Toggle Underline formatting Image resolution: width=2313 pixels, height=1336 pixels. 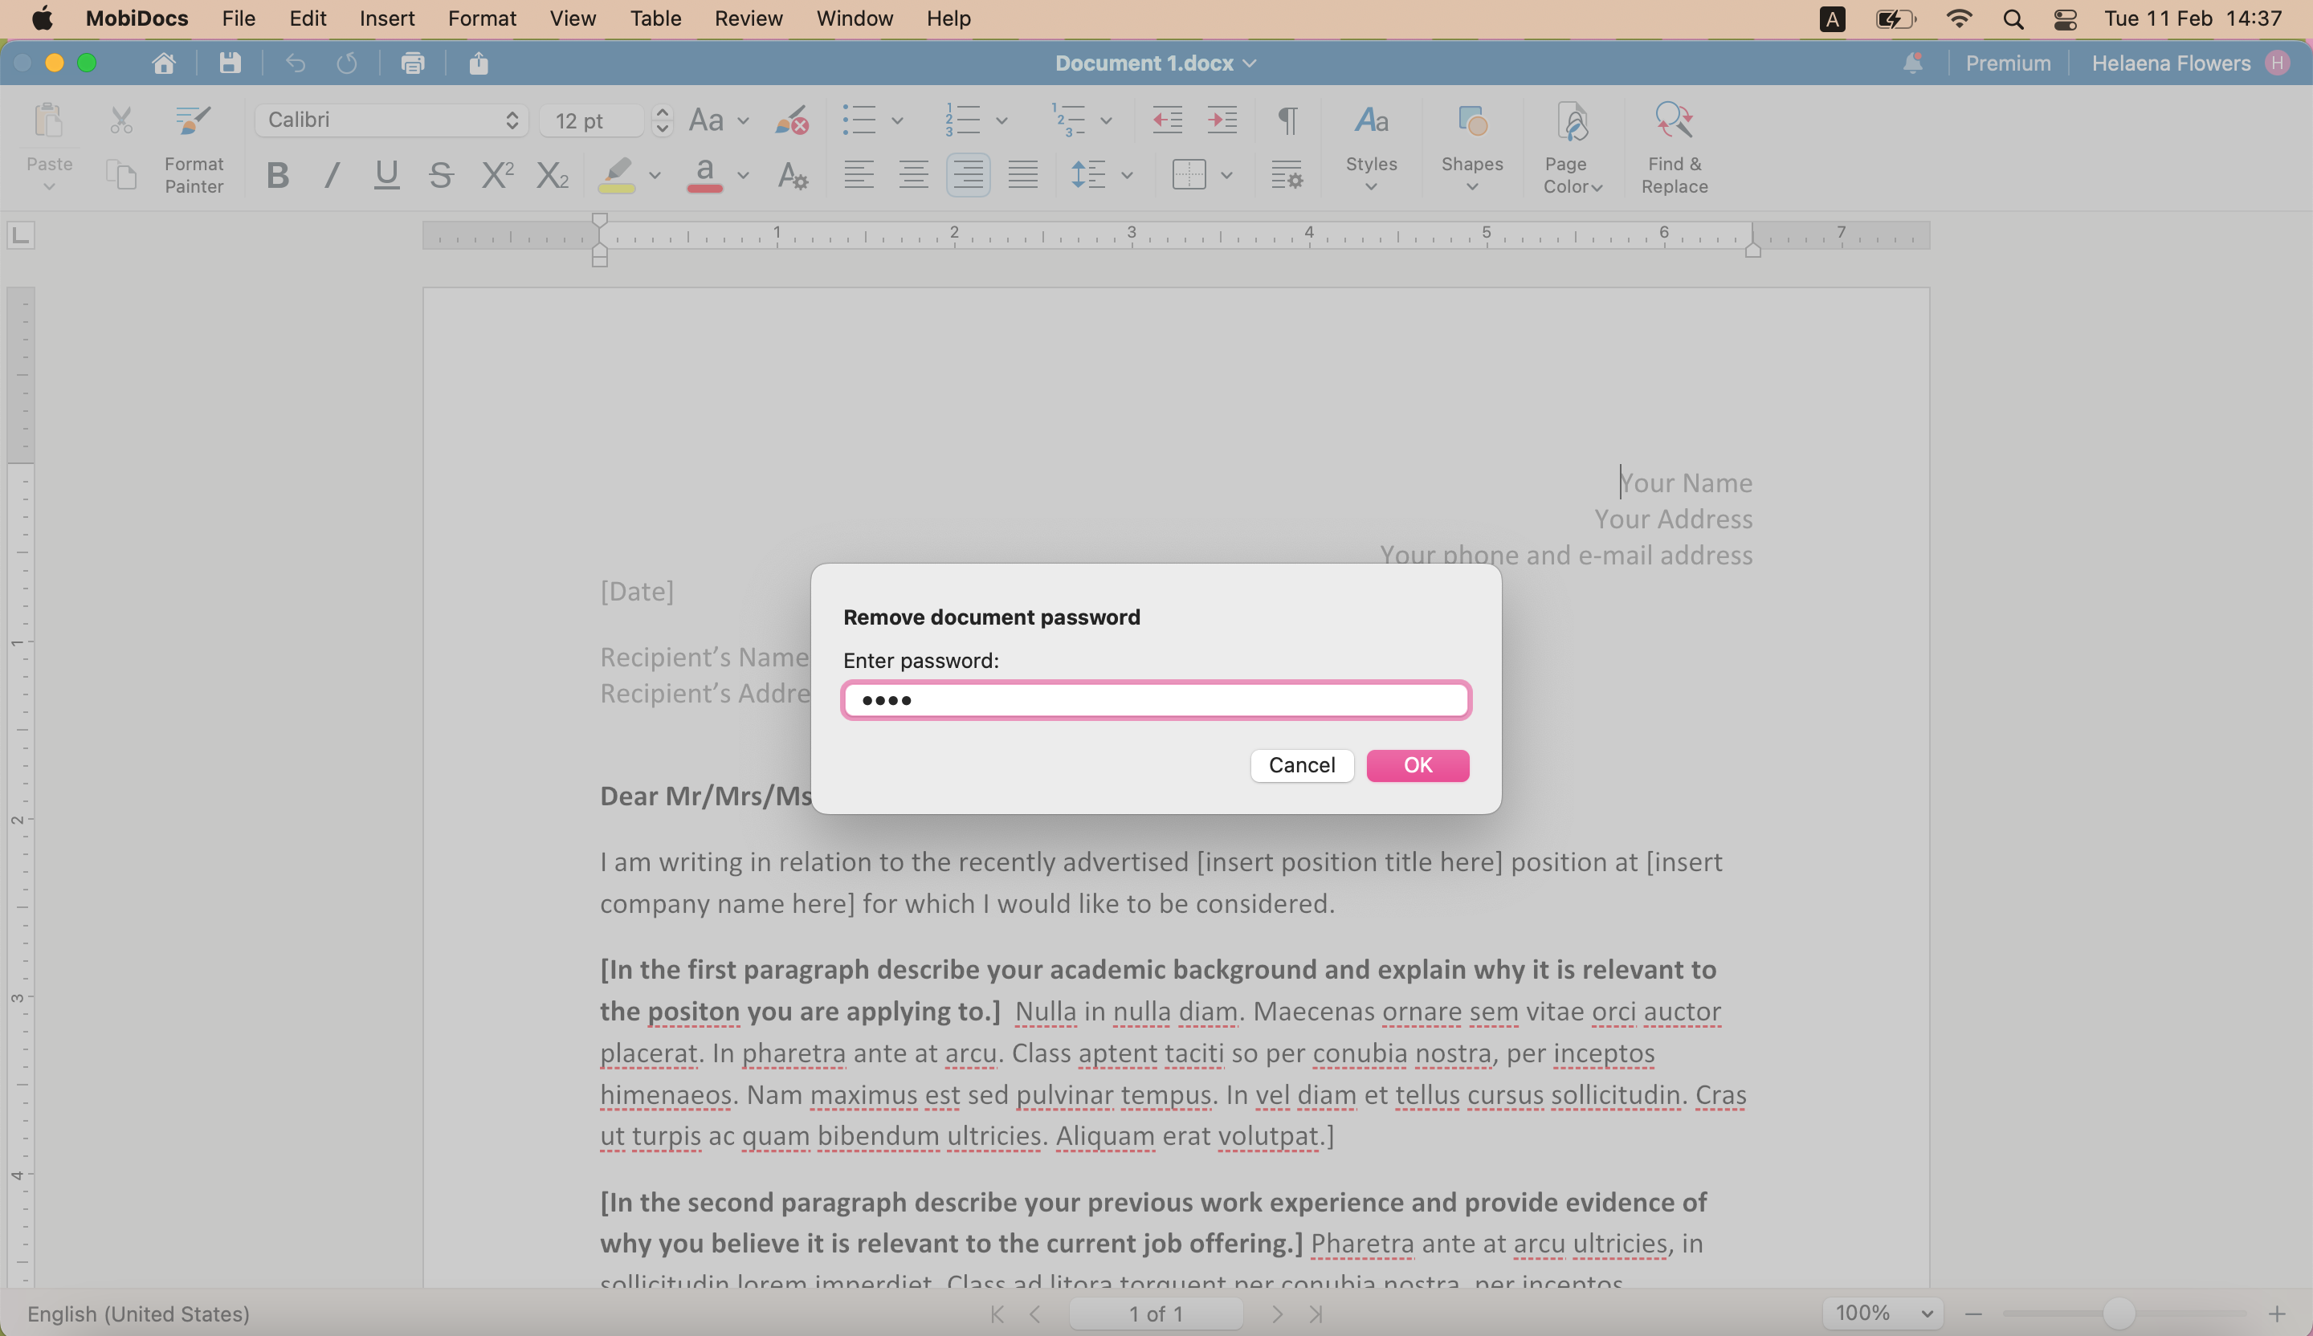coord(386,174)
